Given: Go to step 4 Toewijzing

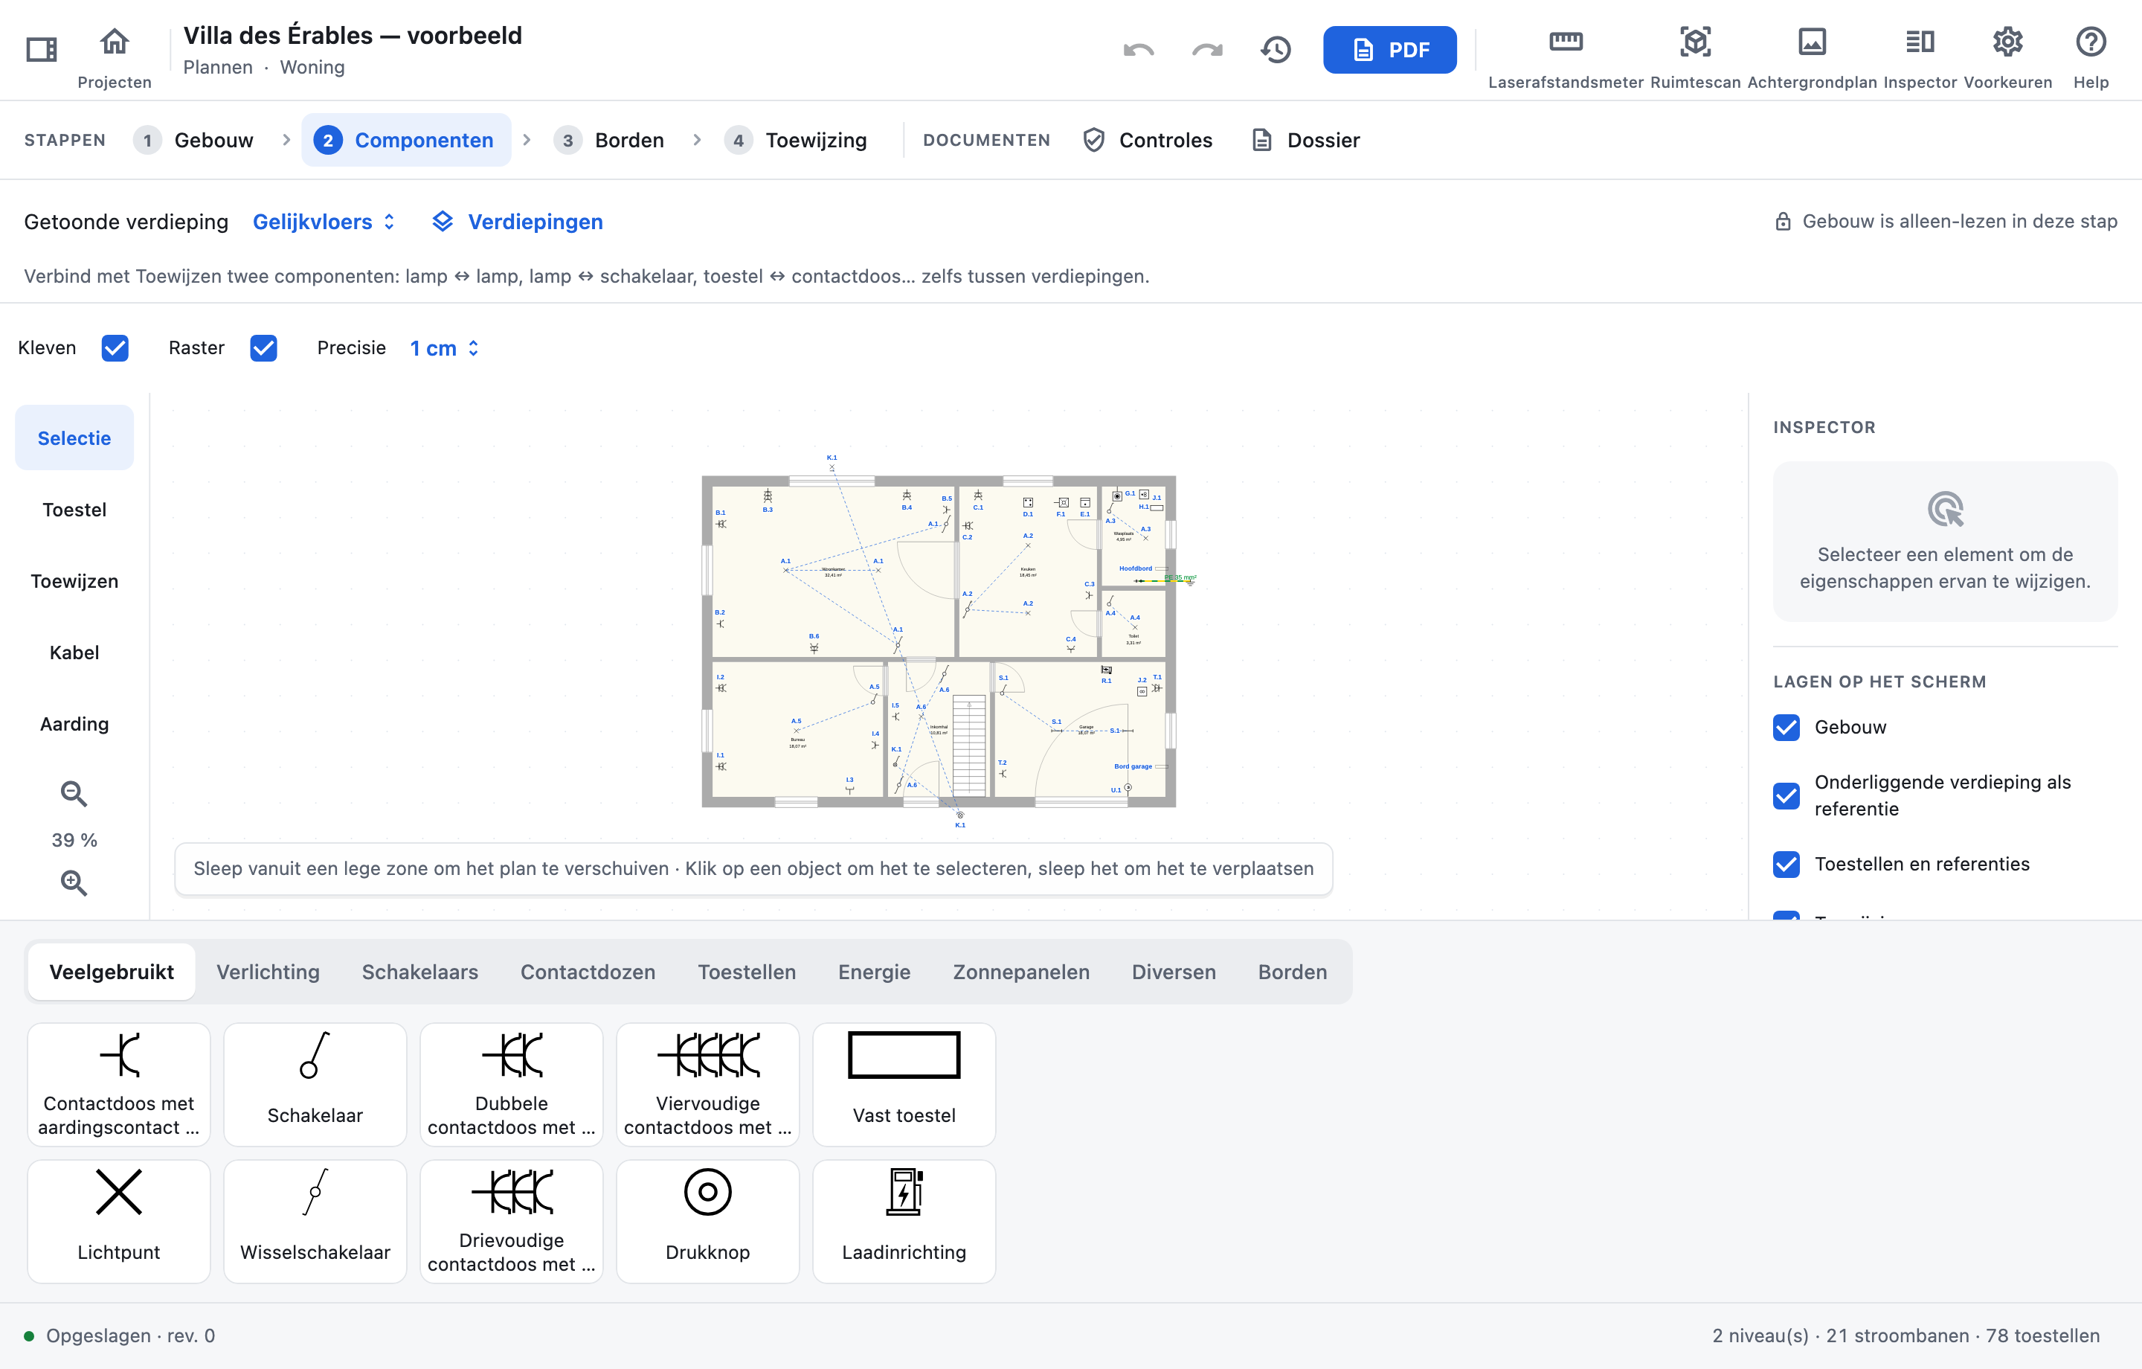Looking at the screenshot, I should pyautogui.click(x=795, y=141).
